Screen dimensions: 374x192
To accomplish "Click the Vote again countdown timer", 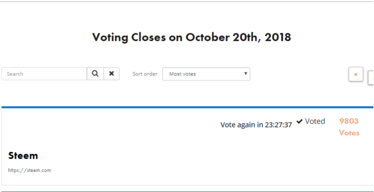I will click(256, 125).
